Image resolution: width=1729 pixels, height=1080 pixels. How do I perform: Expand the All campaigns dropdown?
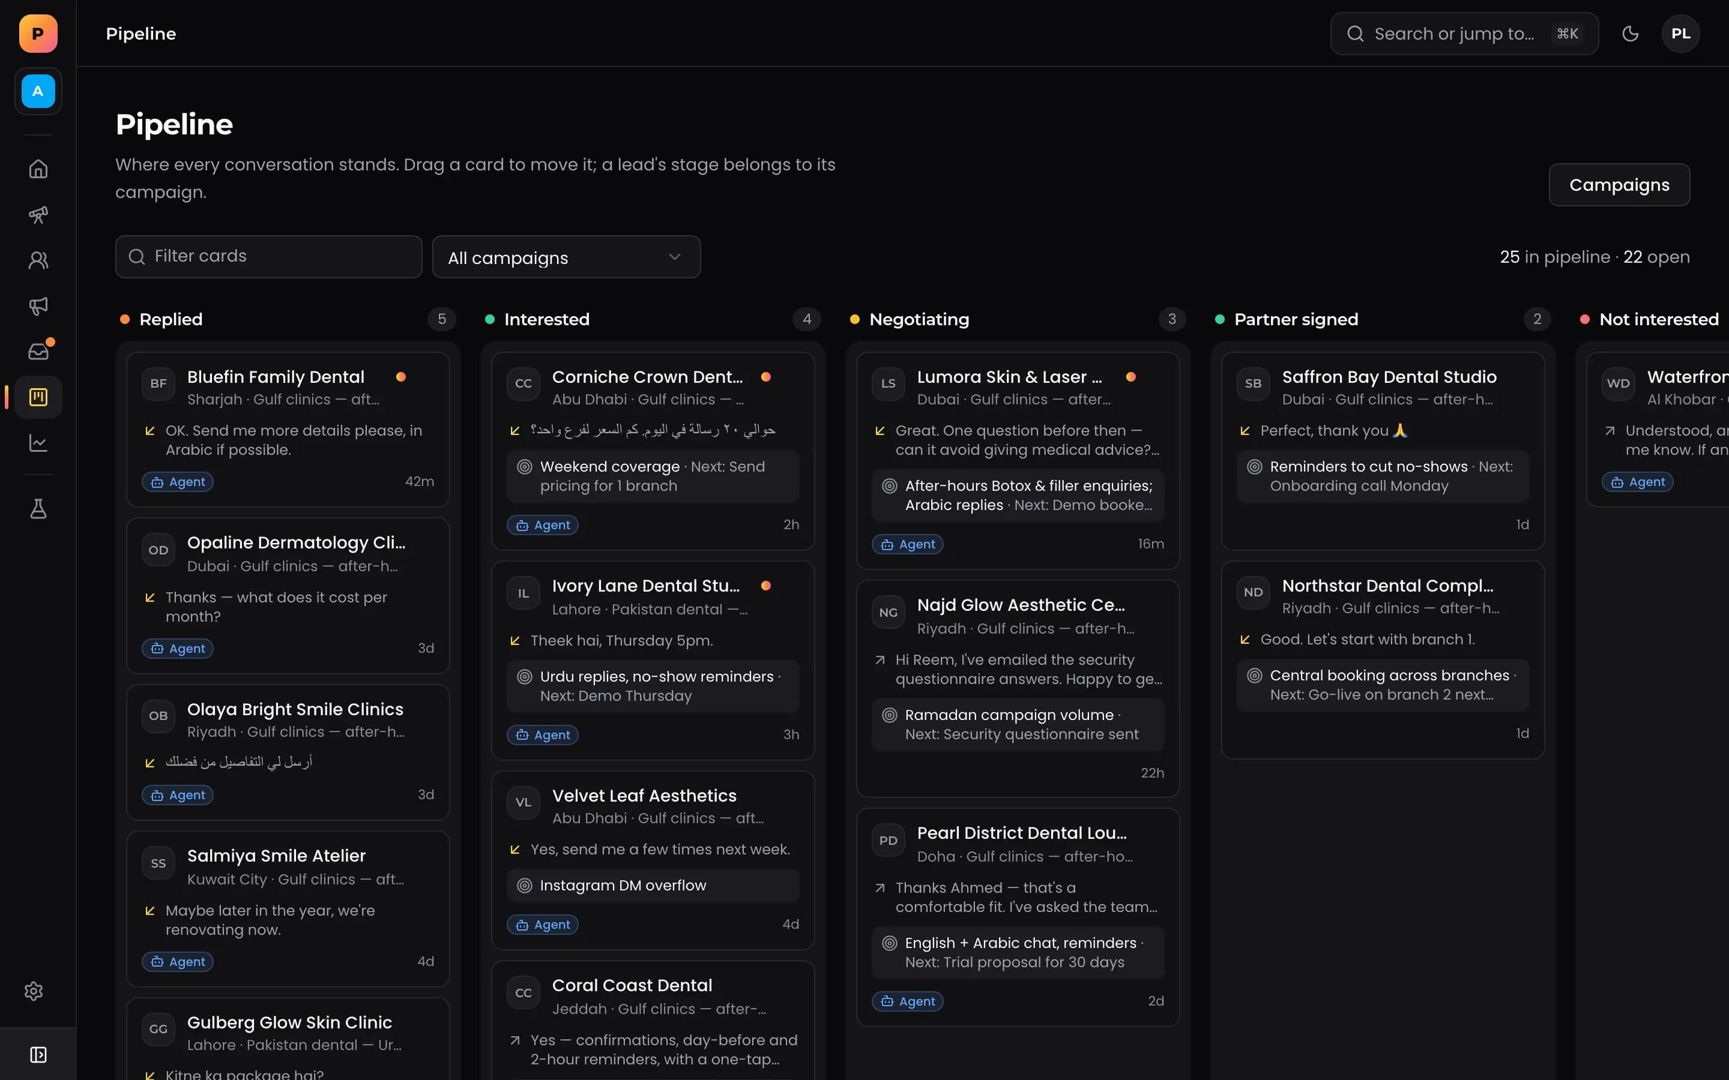pyautogui.click(x=566, y=257)
